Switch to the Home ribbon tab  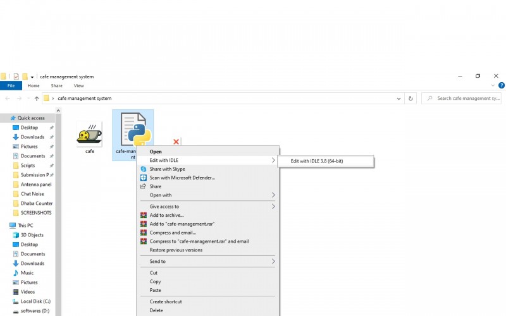coord(34,86)
